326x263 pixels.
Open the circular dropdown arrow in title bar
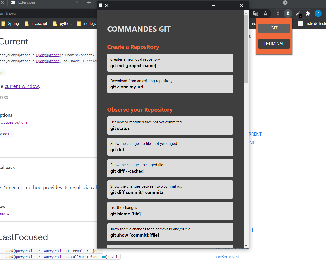[285, 3]
